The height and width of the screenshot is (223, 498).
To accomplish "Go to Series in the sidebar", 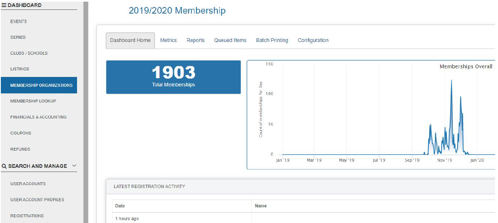I will [x=18, y=37].
